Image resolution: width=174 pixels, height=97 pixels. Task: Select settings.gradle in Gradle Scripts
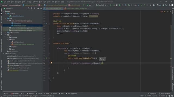point(14,68)
